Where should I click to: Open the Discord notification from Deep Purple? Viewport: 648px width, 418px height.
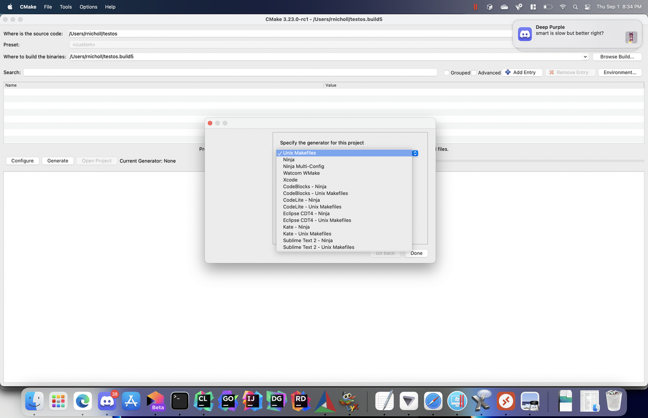[577, 35]
